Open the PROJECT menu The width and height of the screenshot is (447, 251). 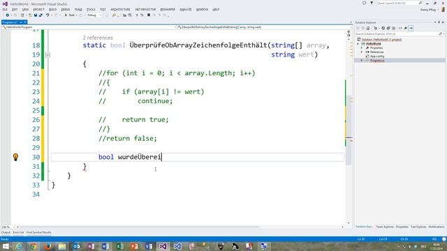tap(39, 9)
